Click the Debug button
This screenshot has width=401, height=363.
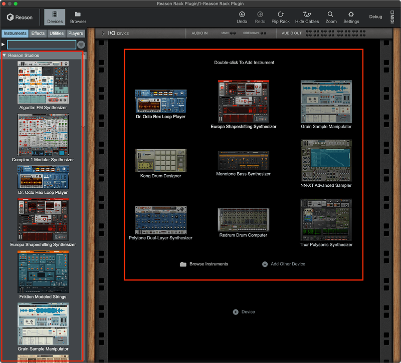pos(375,17)
